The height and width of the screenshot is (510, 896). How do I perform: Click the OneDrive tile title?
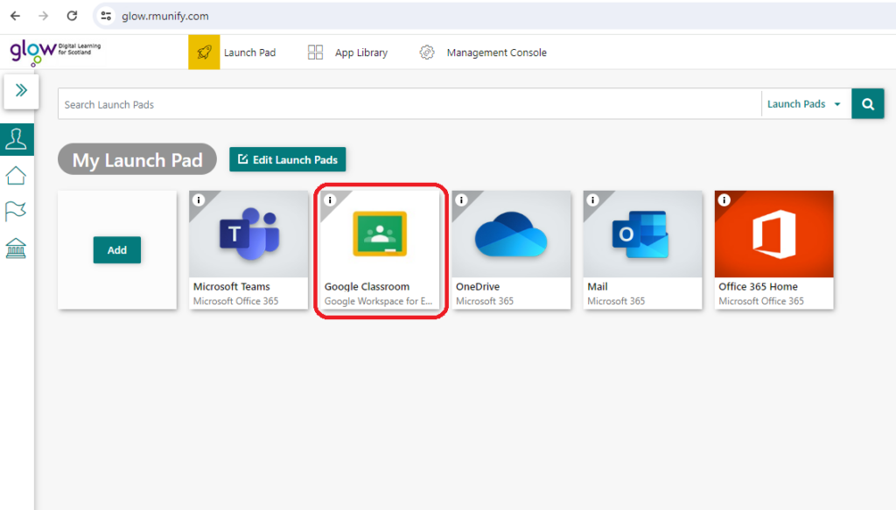coord(478,287)
